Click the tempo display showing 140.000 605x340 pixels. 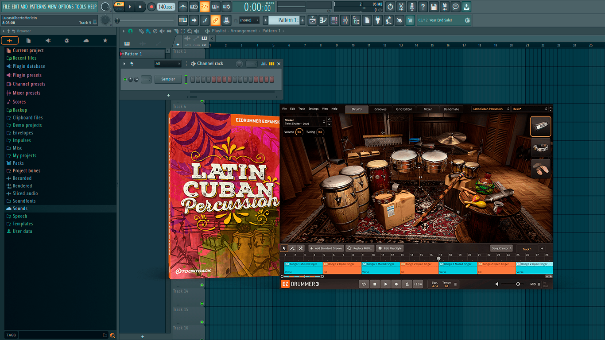point(166,7)
